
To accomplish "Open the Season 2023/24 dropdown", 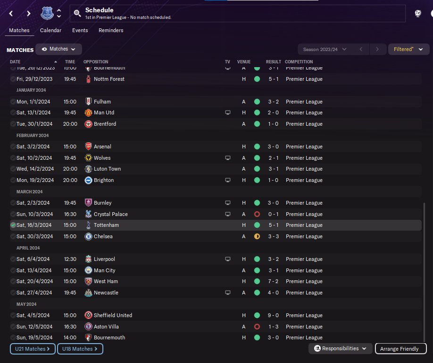I will point(325,49).
